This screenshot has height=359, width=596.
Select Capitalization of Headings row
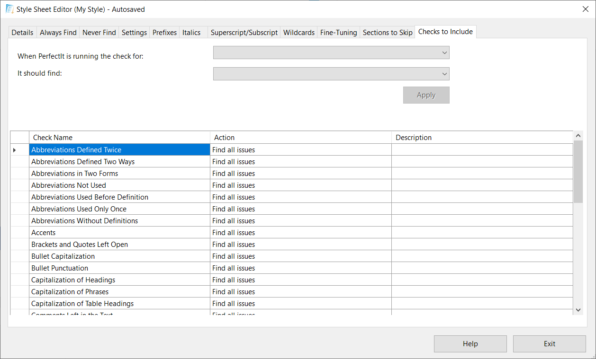119,280
